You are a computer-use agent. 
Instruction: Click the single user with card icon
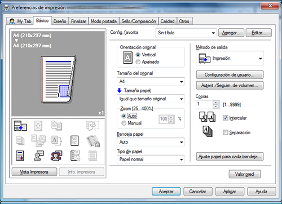pyautogui.click(x=39, y=156)
